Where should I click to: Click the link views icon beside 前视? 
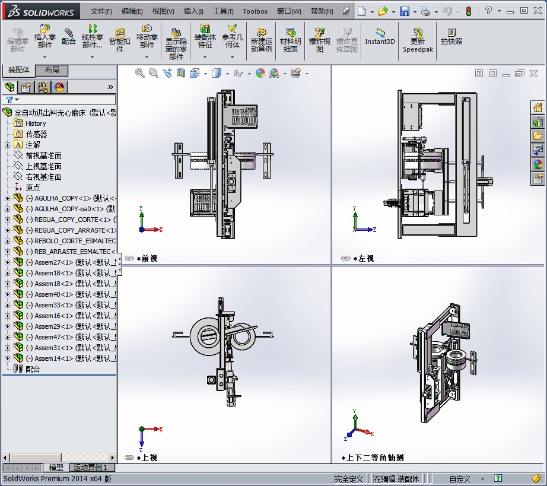[129, 259]
